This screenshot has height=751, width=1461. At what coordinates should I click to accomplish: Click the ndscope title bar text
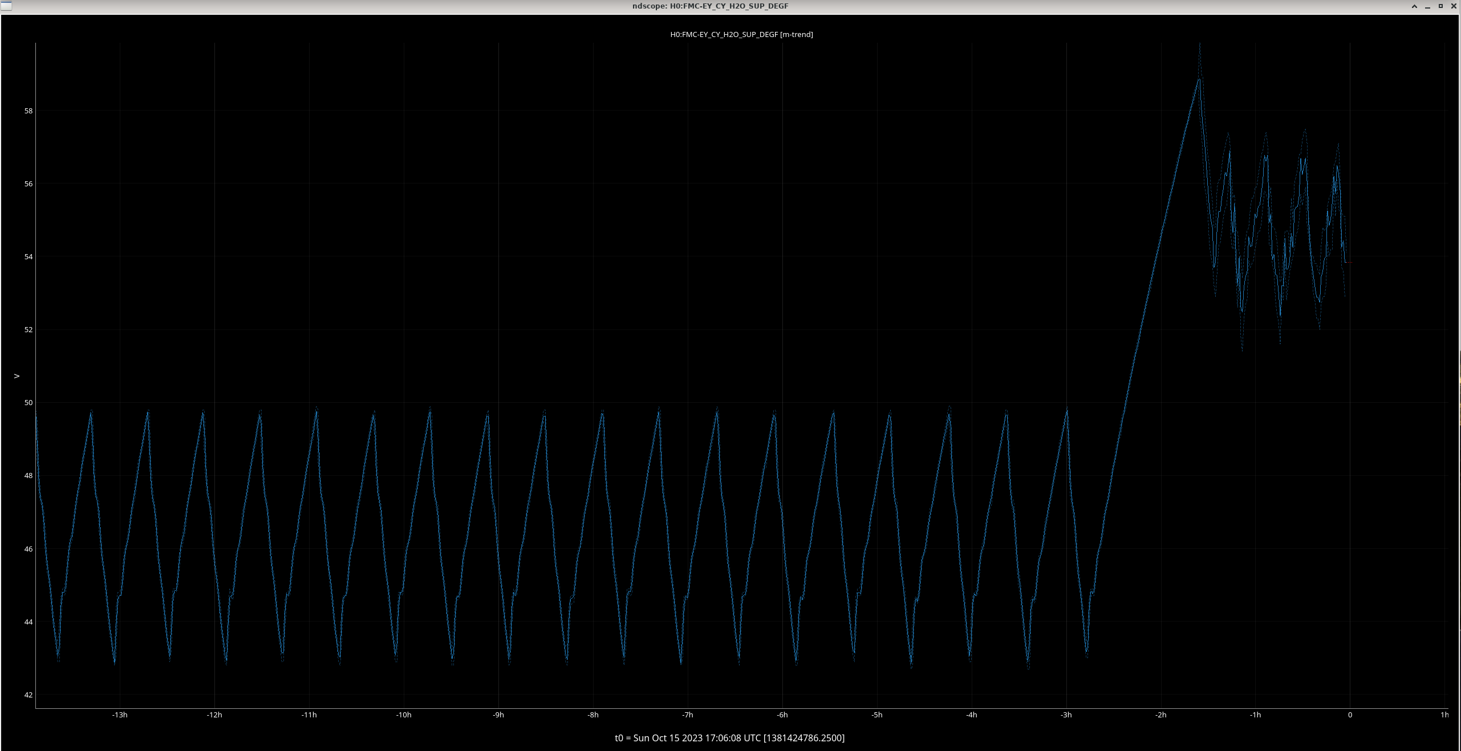click(x=710, y=6)
